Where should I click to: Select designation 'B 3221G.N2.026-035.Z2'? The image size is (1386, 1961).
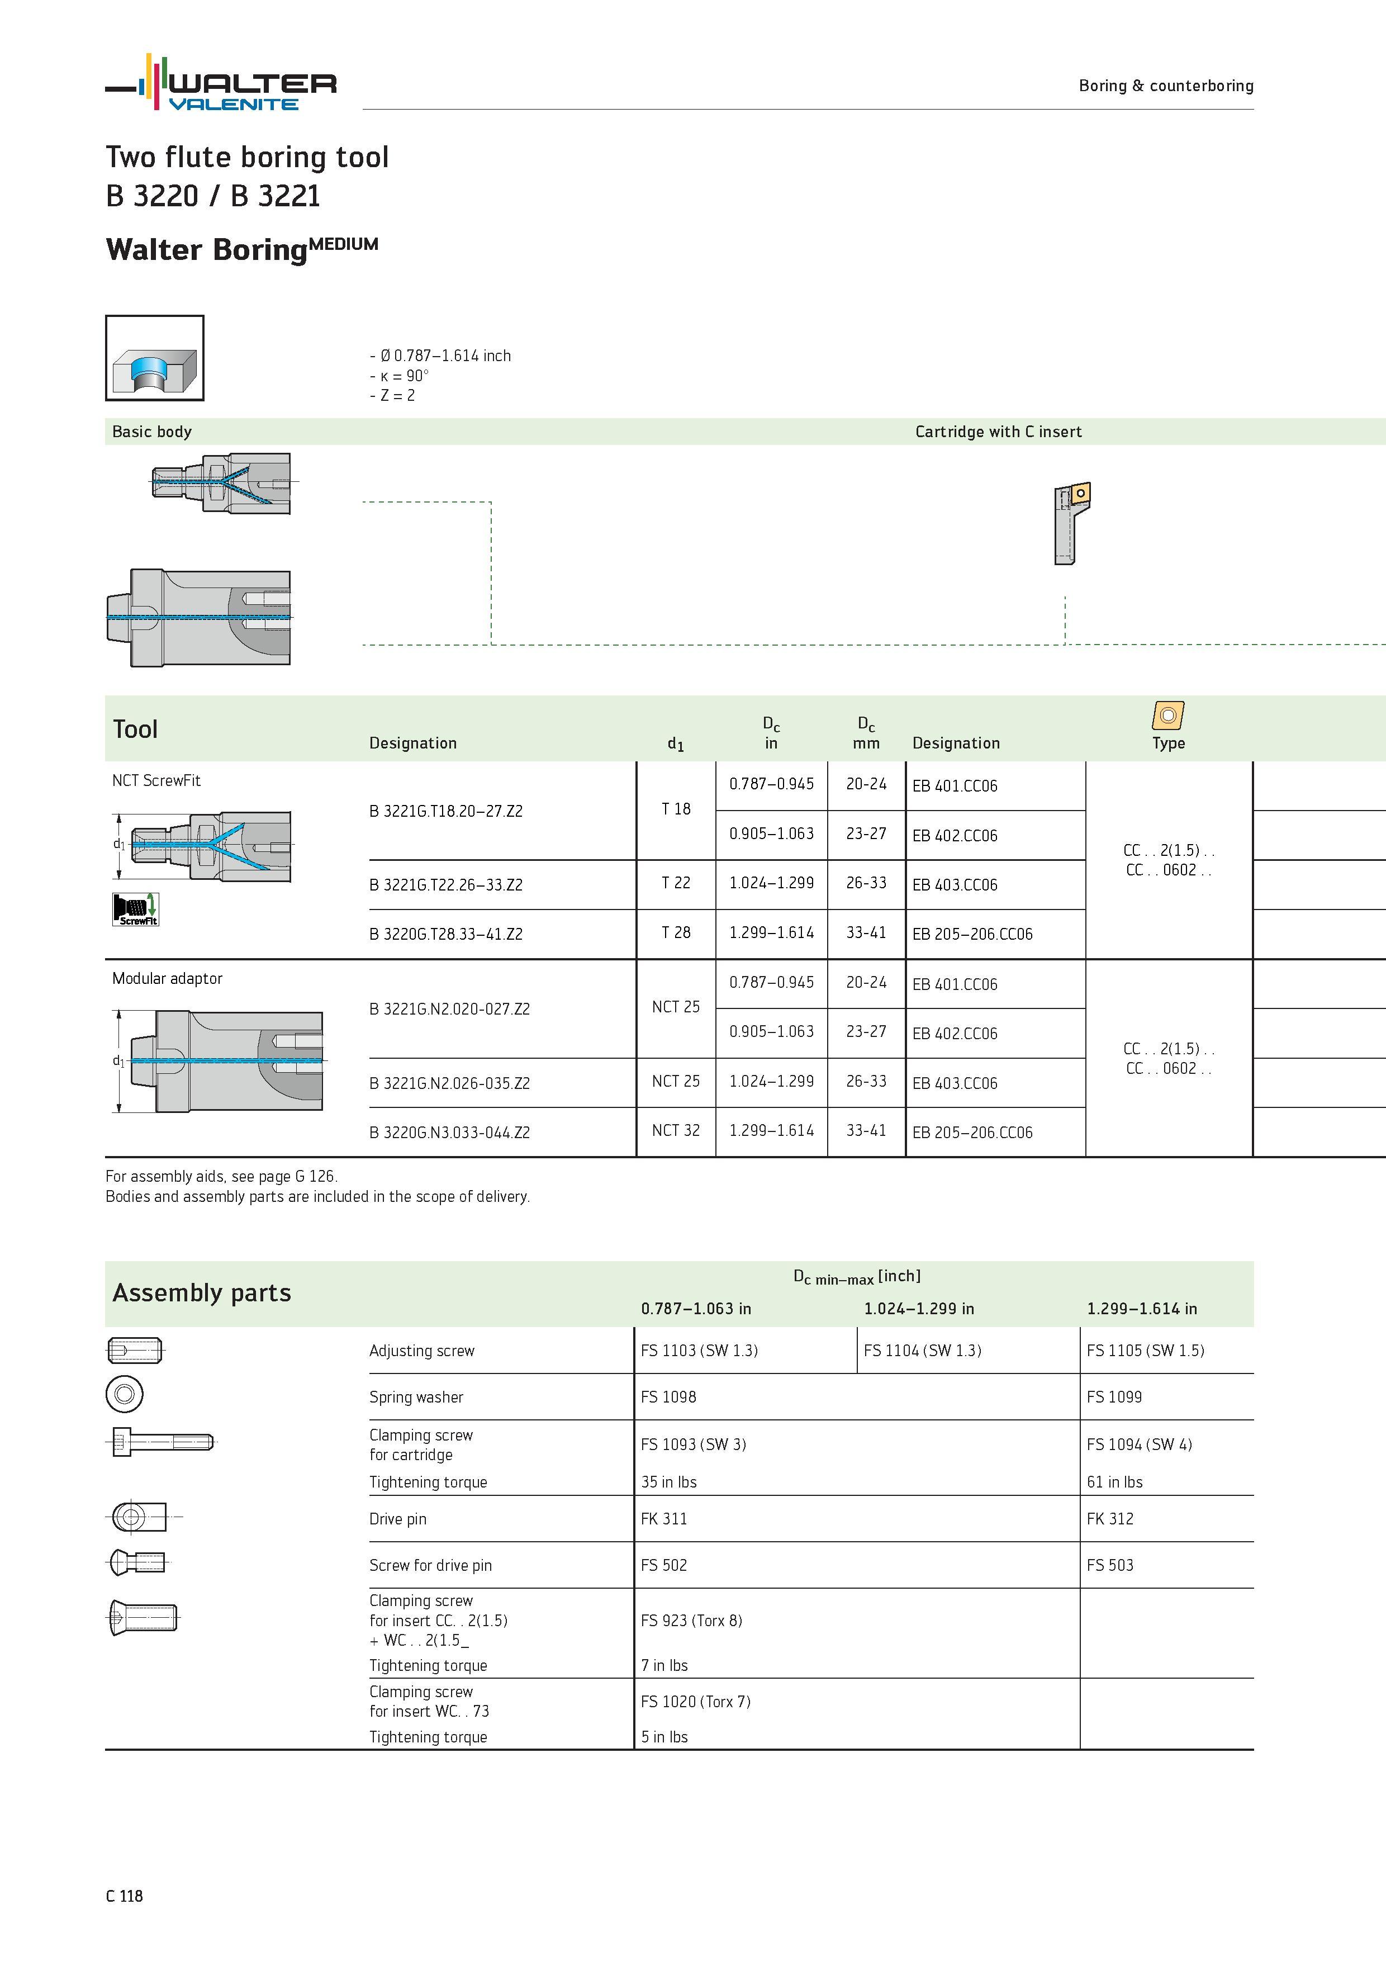point(449,1083)
